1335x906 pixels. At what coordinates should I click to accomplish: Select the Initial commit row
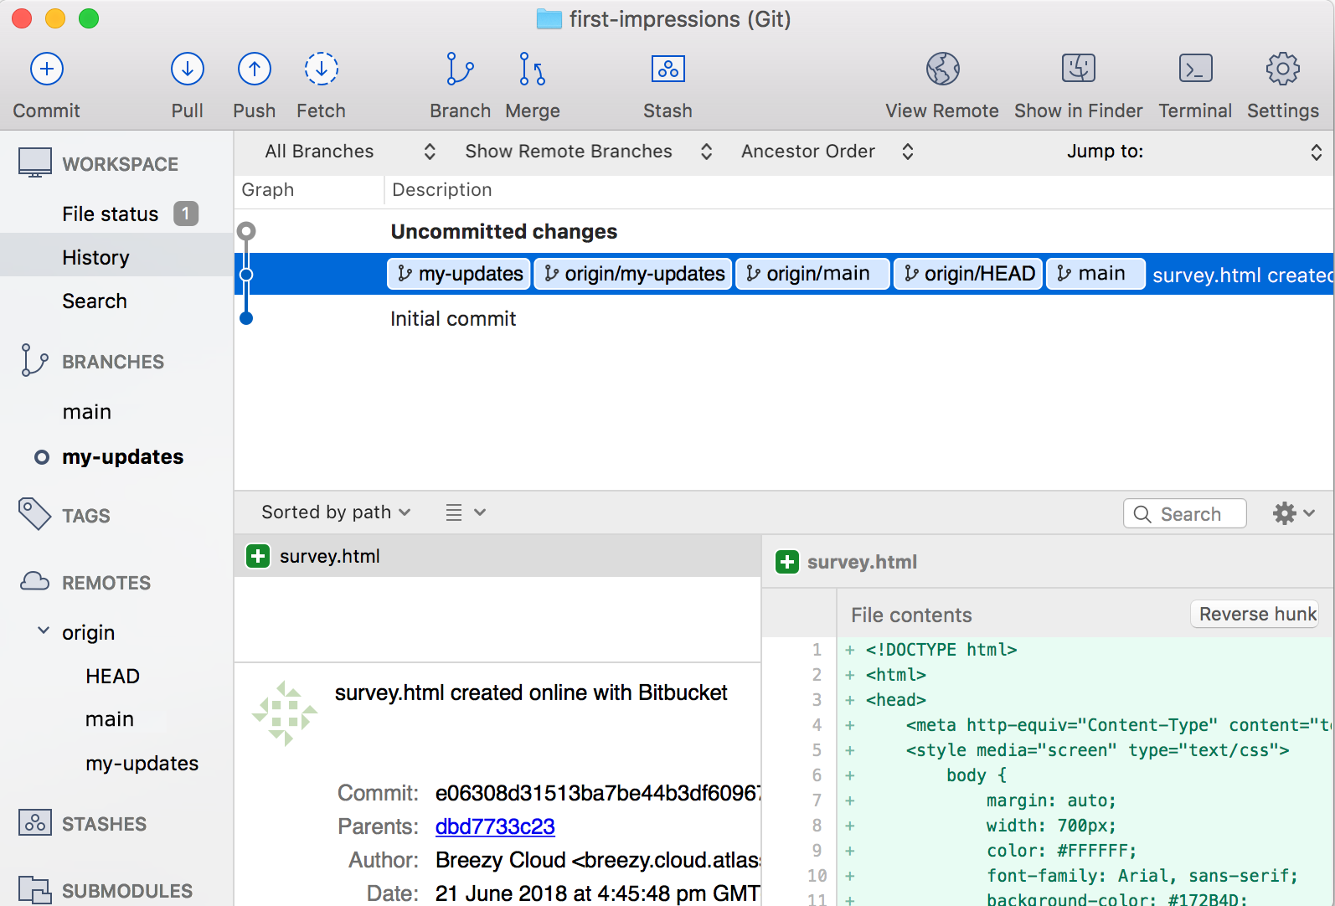coord(453,319)
